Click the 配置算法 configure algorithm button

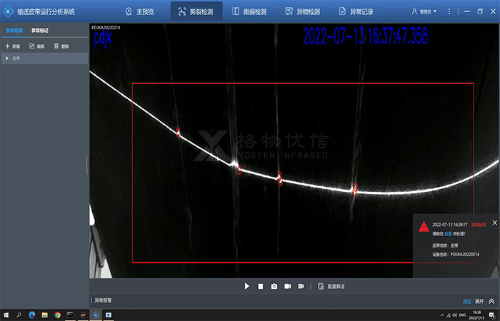point(331,286)
